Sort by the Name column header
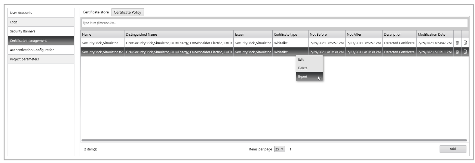Screen dimensions: 475x163 pos(102,35)
